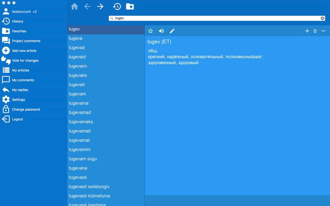This screenshot has height=206, width=330.
Task: Click the Favorites star folder sidebar icon
Action: tap(6, 31)
